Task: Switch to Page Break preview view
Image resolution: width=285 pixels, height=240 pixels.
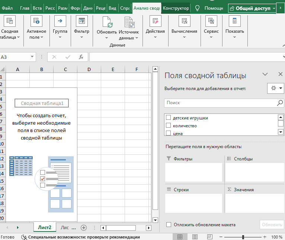Action: point(210,237)
